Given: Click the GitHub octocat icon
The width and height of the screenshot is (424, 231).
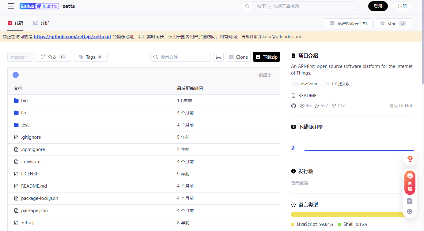Looking at the screenshot, I should click(x=293, y=106).
